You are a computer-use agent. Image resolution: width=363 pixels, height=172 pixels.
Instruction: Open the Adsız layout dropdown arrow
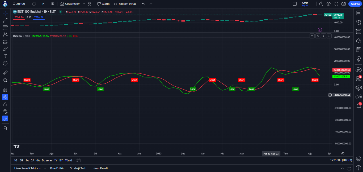(314, 4)
